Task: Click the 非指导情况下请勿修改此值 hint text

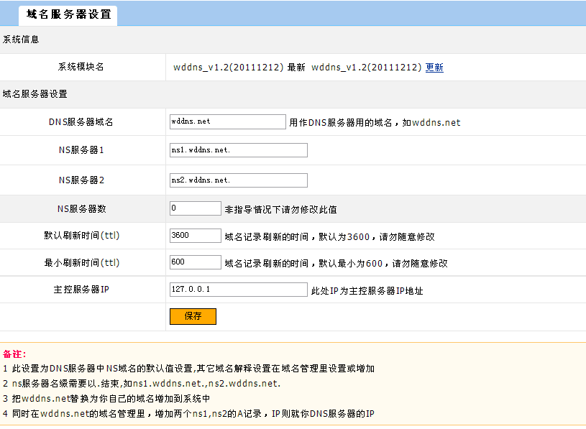Action: (x=280, y=210)
